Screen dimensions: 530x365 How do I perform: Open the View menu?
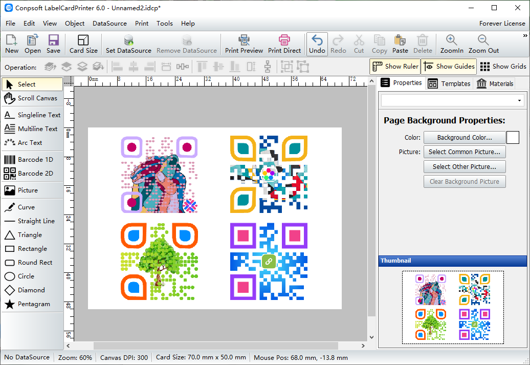pos(50,24)
